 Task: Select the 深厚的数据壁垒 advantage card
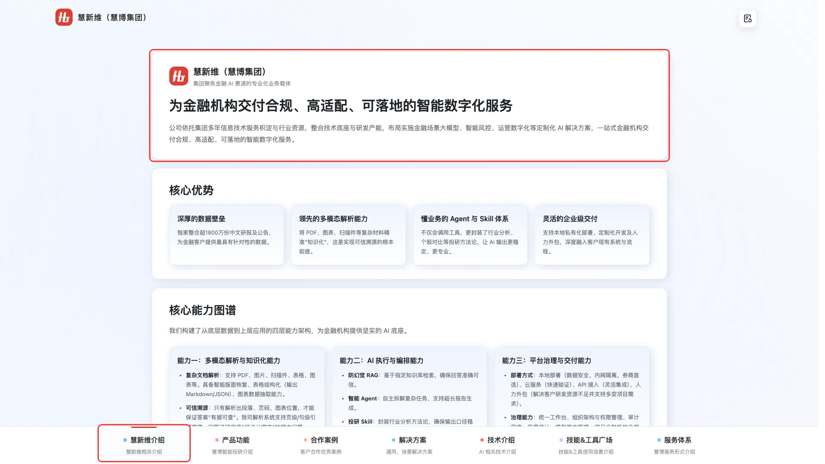point(226,235)
